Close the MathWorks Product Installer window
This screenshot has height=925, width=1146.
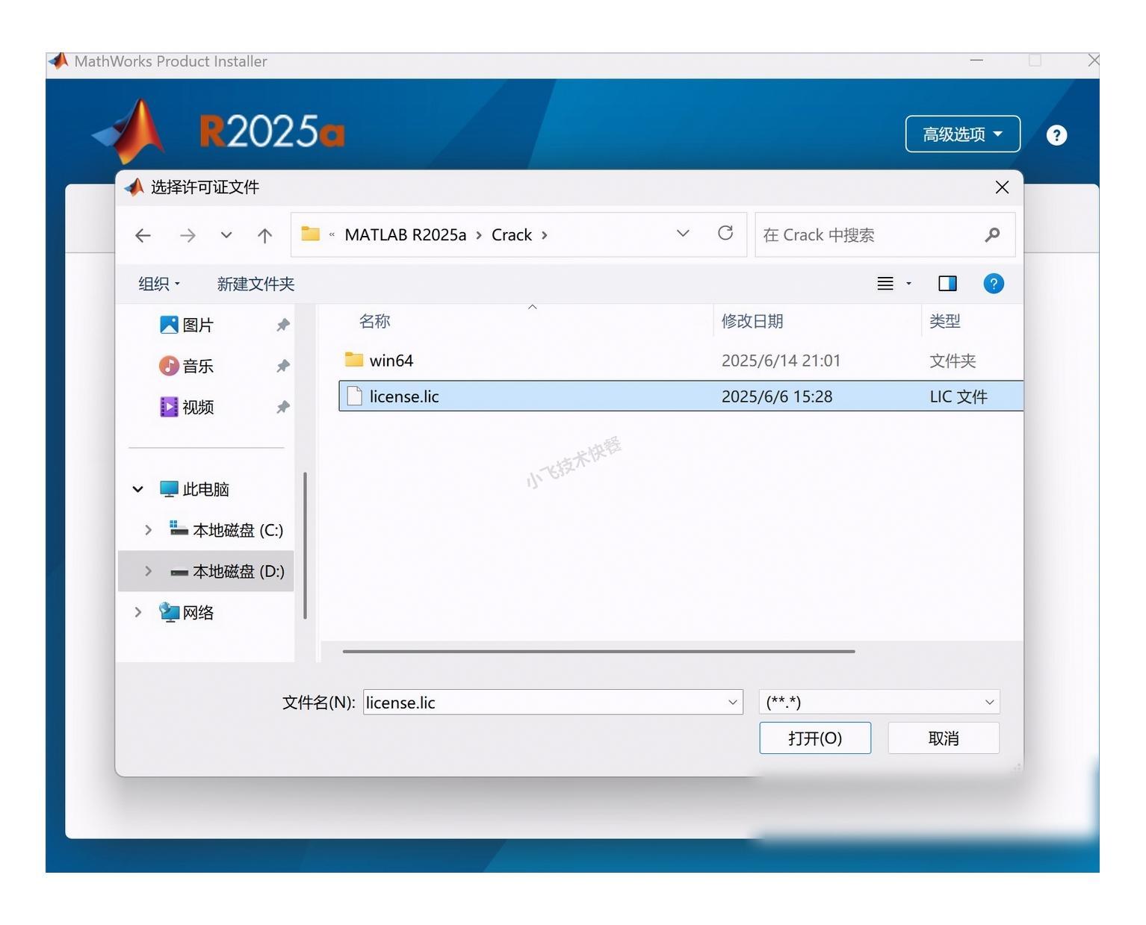[x=1094, y=60]
